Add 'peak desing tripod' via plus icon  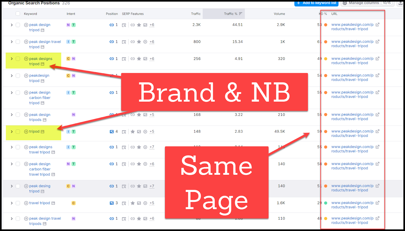[26, 186]
